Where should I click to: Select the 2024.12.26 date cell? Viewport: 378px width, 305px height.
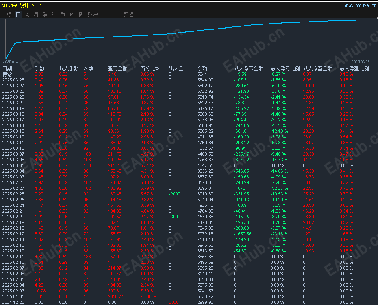(13, 302)
